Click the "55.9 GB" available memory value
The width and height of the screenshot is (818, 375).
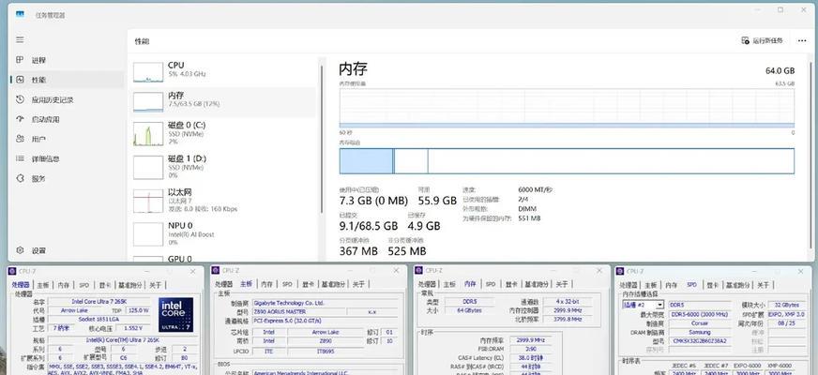coord(437,201)
